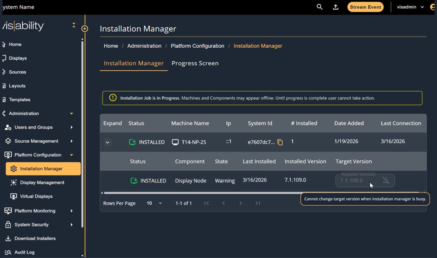This screenshot has width=437, height=258.
Task: Open Display Management from the sidebar
Action: pyautogui.click(x=43, y=182)
